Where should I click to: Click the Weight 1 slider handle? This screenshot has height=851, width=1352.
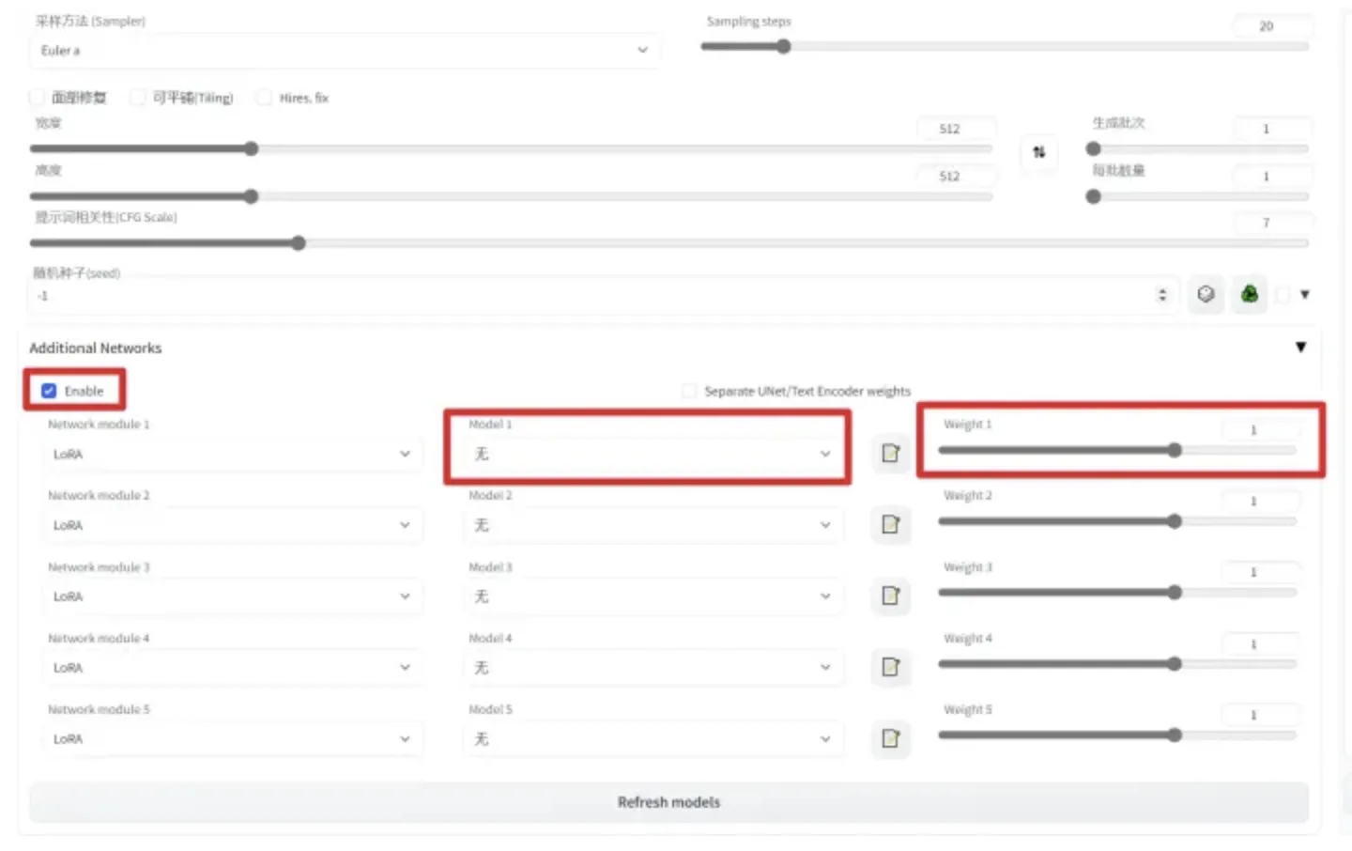click(1175, 451)
